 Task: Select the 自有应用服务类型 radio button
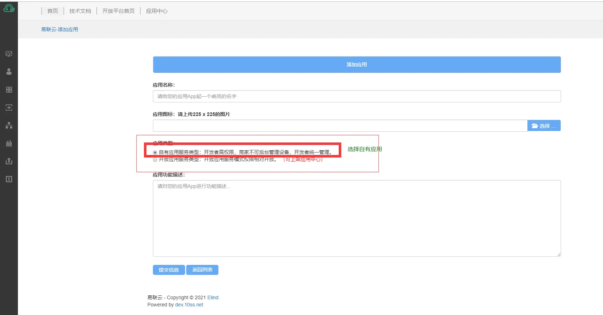[x=155, y=152]
